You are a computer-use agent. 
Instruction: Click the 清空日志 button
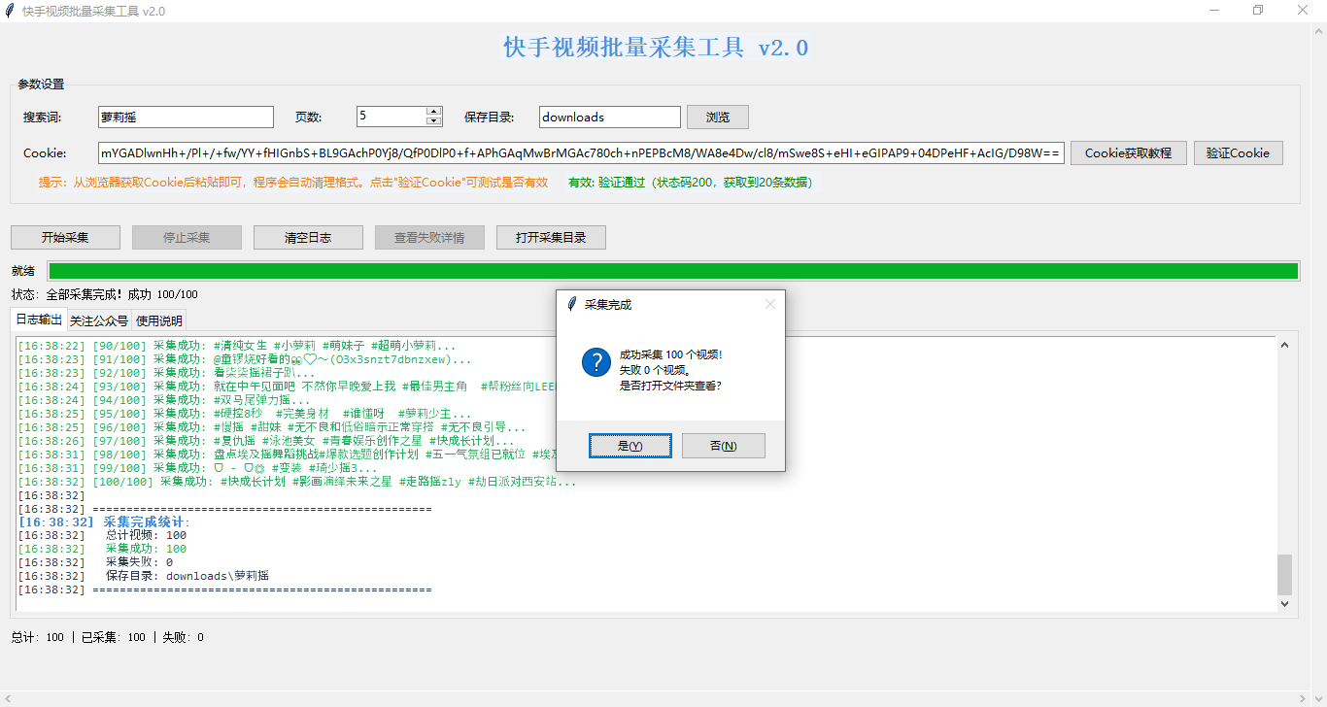coord(308,237)
